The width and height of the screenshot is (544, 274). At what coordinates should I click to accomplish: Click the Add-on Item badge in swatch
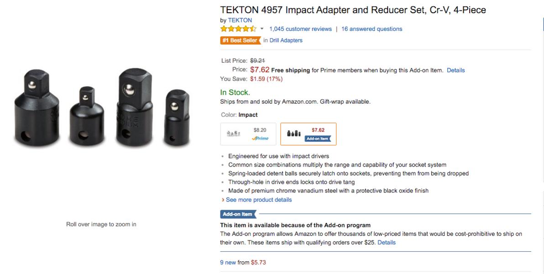318,138
